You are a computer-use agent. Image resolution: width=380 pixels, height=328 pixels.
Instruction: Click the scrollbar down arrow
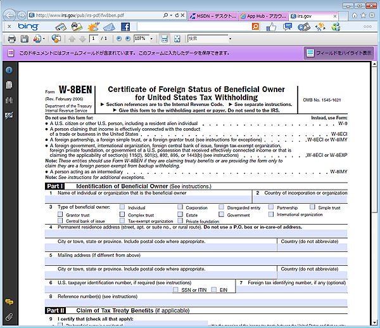(x=375, y=322)
